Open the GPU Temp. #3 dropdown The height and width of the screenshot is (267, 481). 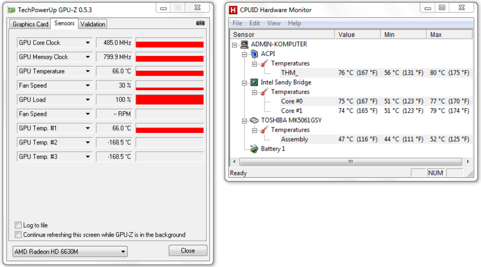pyautogui.click(x=88, y=157)
